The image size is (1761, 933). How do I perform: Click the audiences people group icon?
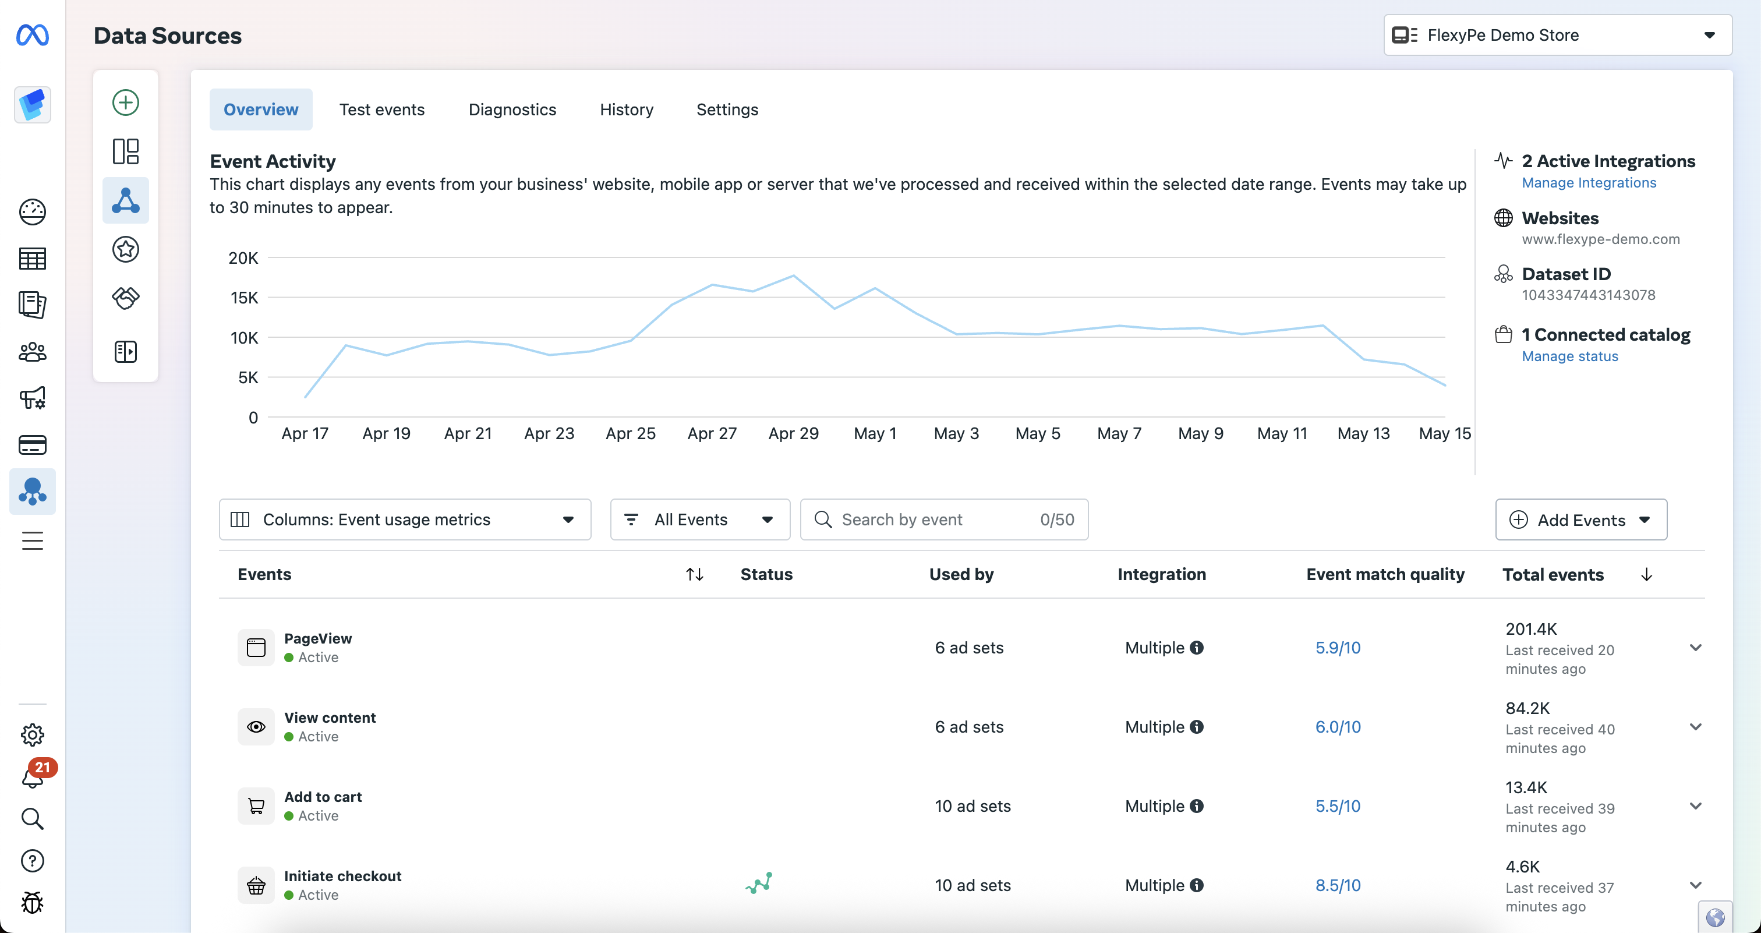pos(32,352)
